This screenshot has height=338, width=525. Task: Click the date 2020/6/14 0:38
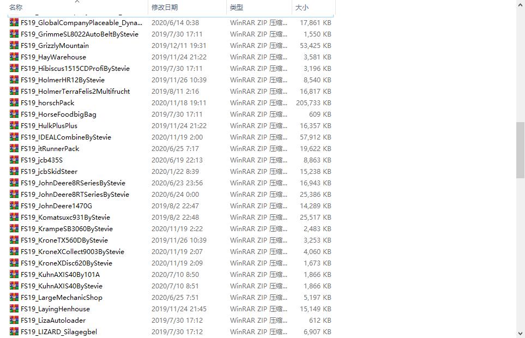[x=175, y=23]
